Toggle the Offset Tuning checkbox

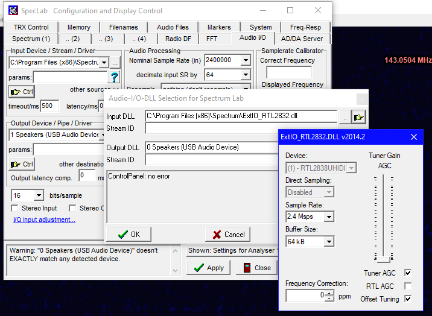[x=408, y=299]
